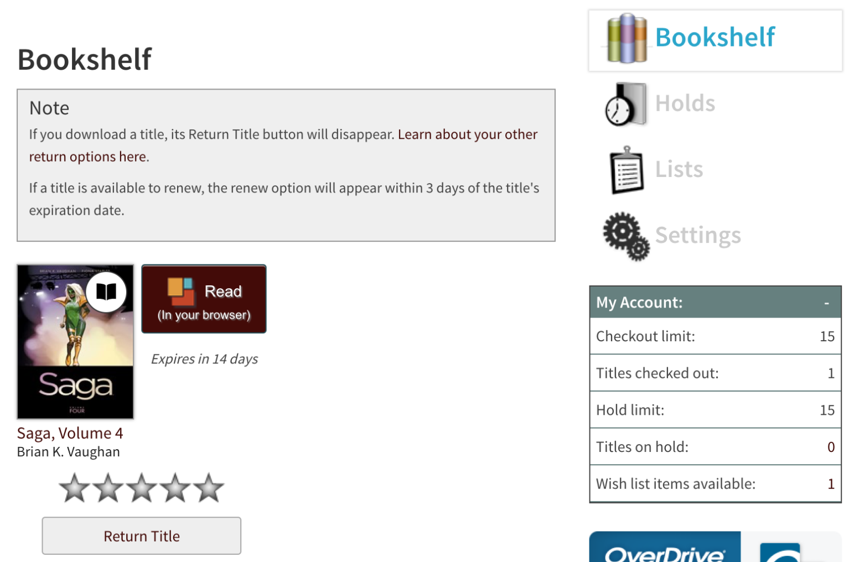This screenshot has width=849, height=562.
Task: Read Saga in your browser
Action: tap(204, 299)
